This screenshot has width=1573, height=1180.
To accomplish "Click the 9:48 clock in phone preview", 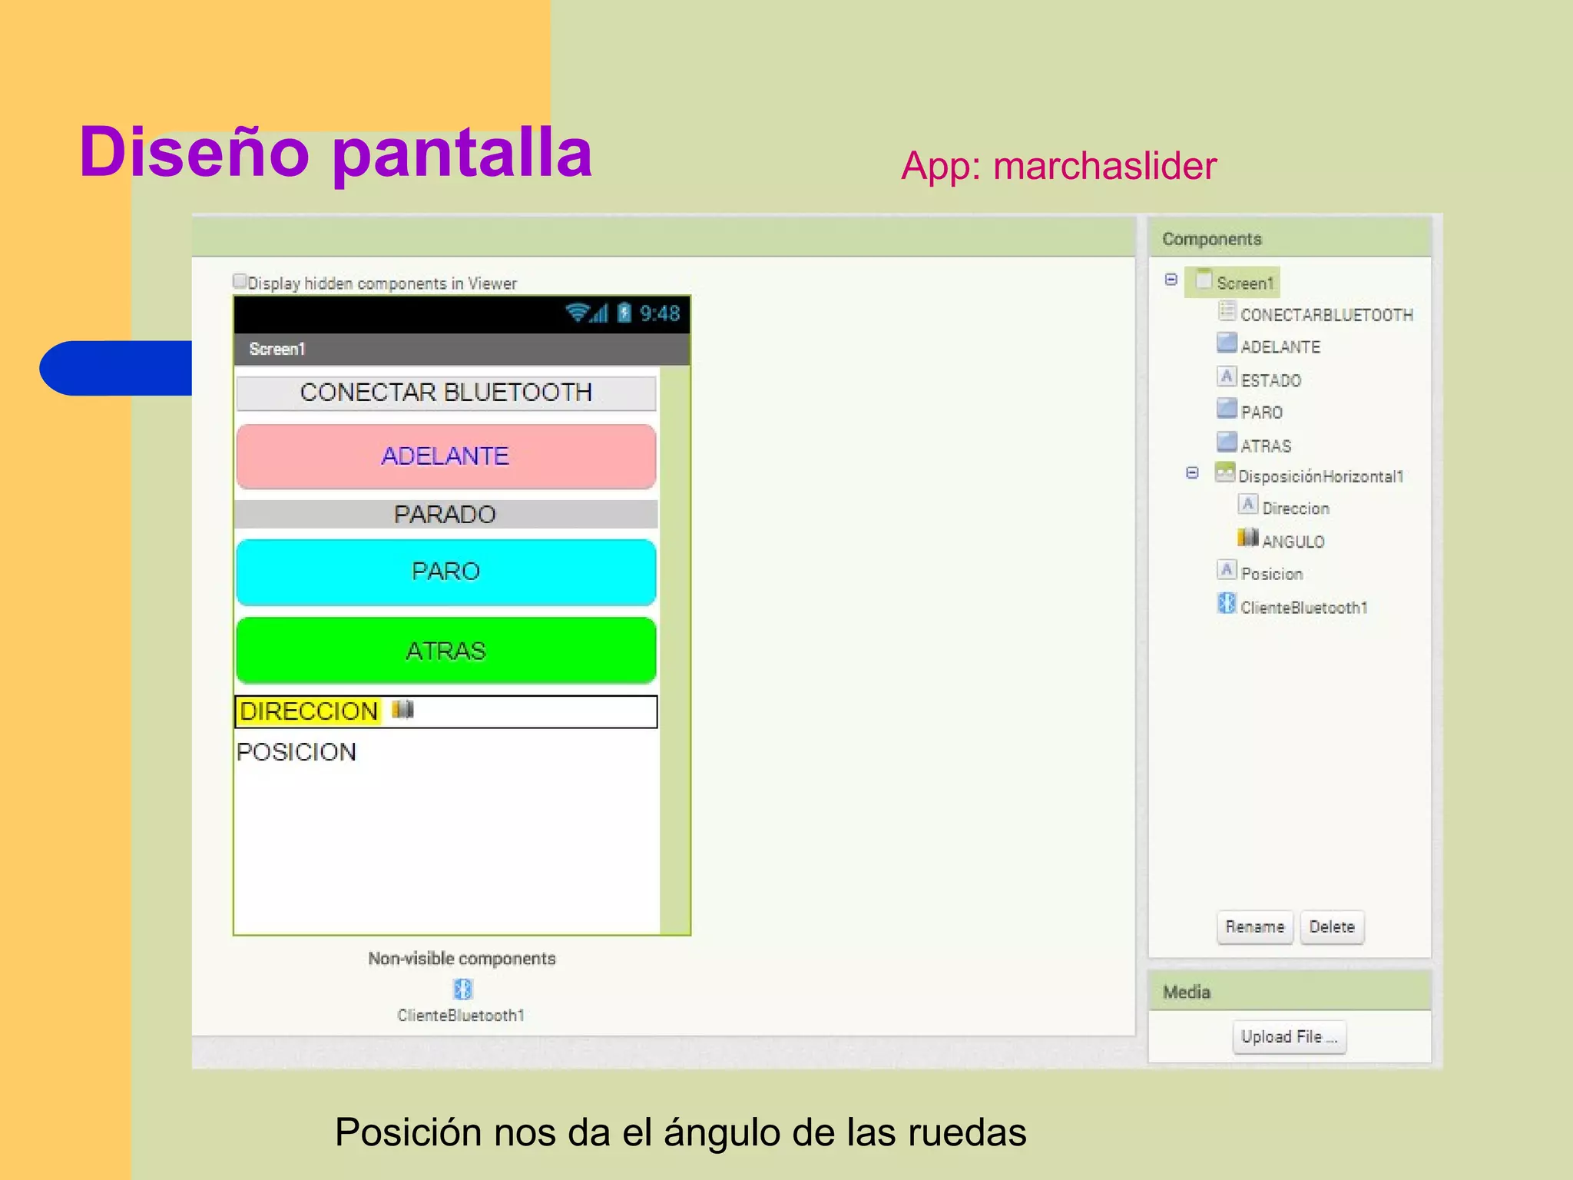I will tap(660, 313).
